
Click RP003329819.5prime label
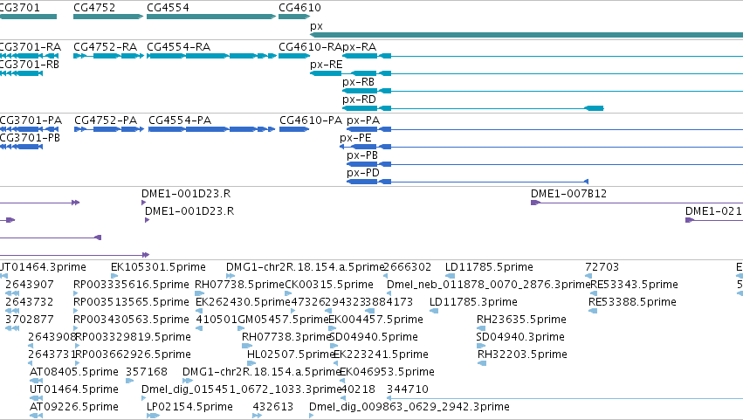pos(134,338)
